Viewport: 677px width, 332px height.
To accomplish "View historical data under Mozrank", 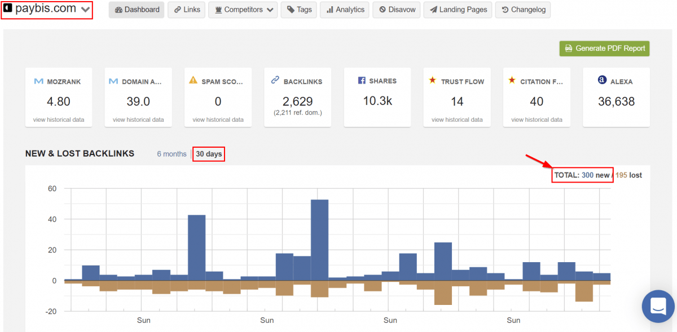I will coord(59,119).
